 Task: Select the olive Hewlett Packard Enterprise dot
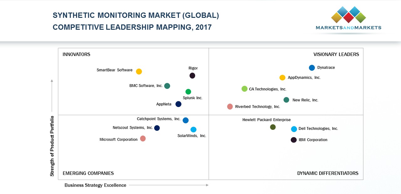pyautogui.click(x=273, y=127)
